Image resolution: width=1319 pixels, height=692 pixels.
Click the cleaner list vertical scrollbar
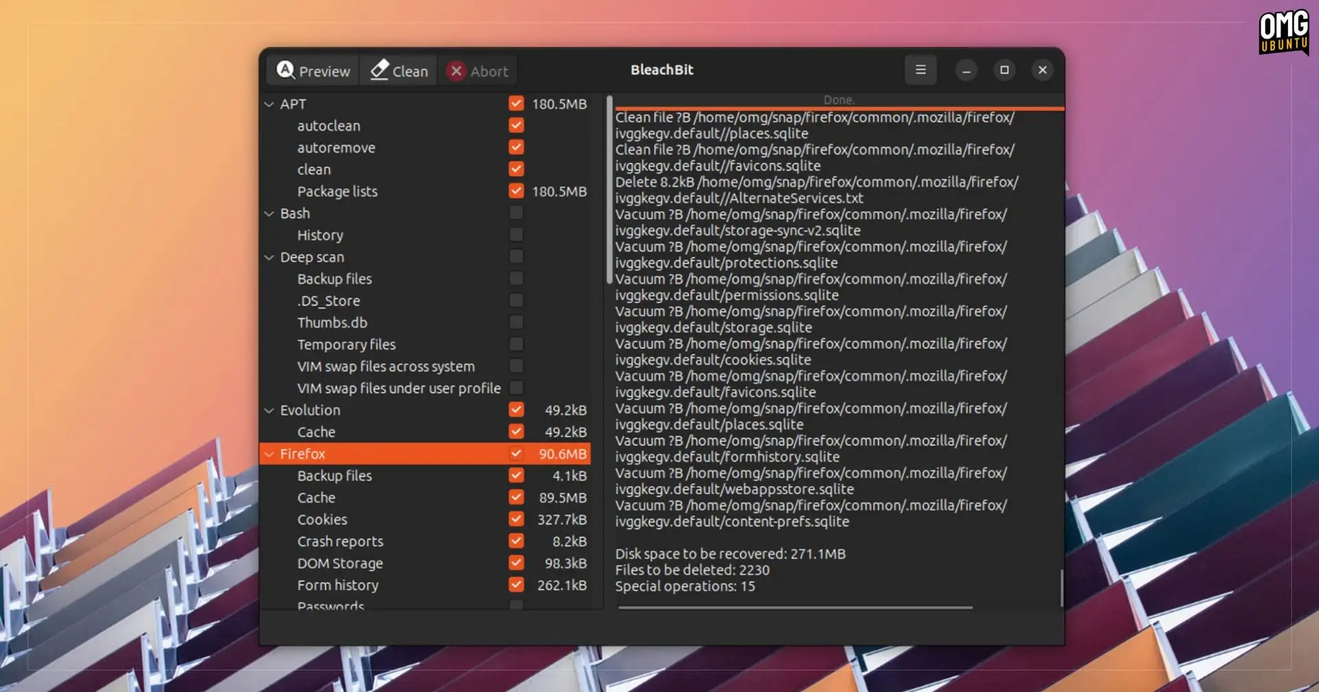(x=609, y=190)
